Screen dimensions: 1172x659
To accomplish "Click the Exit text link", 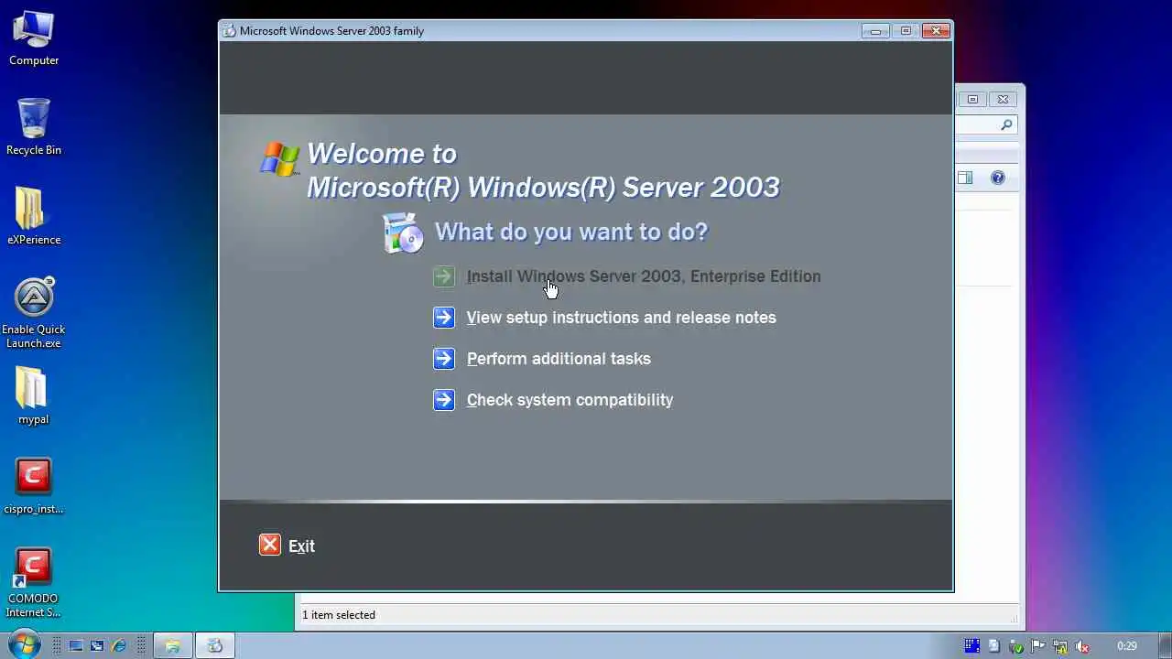I will (301, 546).
